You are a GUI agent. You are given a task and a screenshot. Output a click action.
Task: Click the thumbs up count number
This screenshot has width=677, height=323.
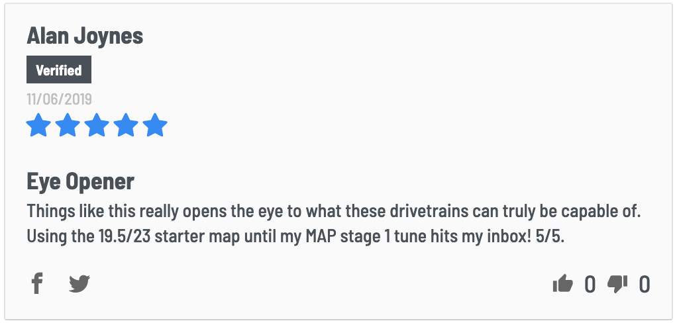pos(590,285)
